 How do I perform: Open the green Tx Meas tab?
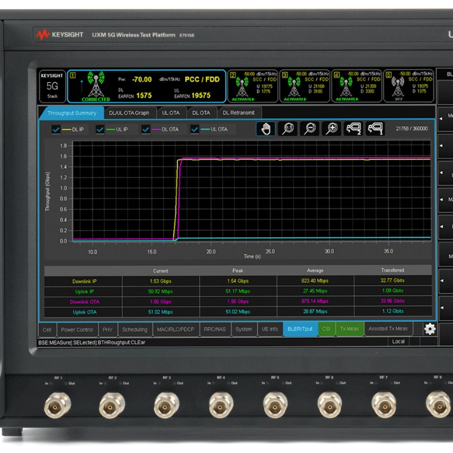349,329
